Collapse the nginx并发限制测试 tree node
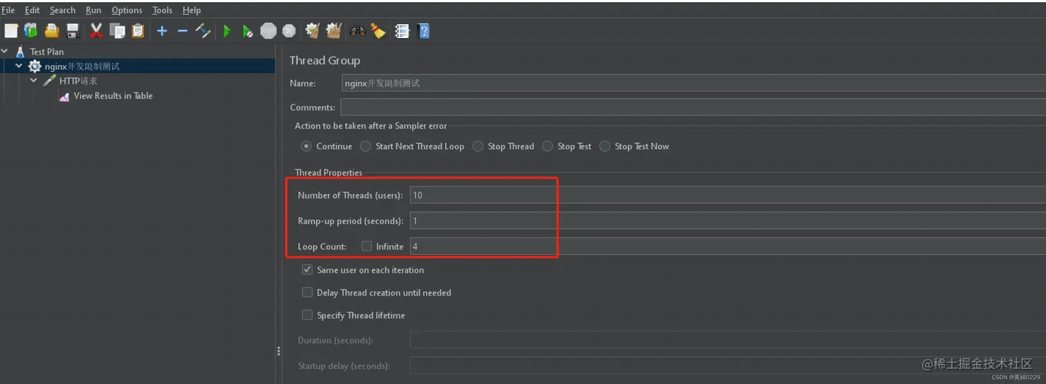Image resolution: width=1046 pixels, height=384 pixels. click(19, 66)
